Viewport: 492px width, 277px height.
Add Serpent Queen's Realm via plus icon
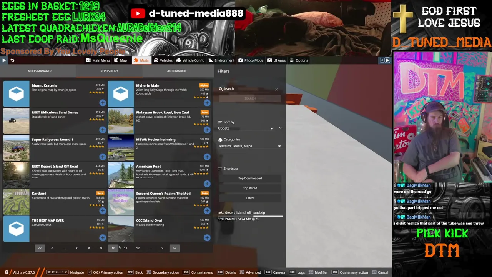coord(207,210)
